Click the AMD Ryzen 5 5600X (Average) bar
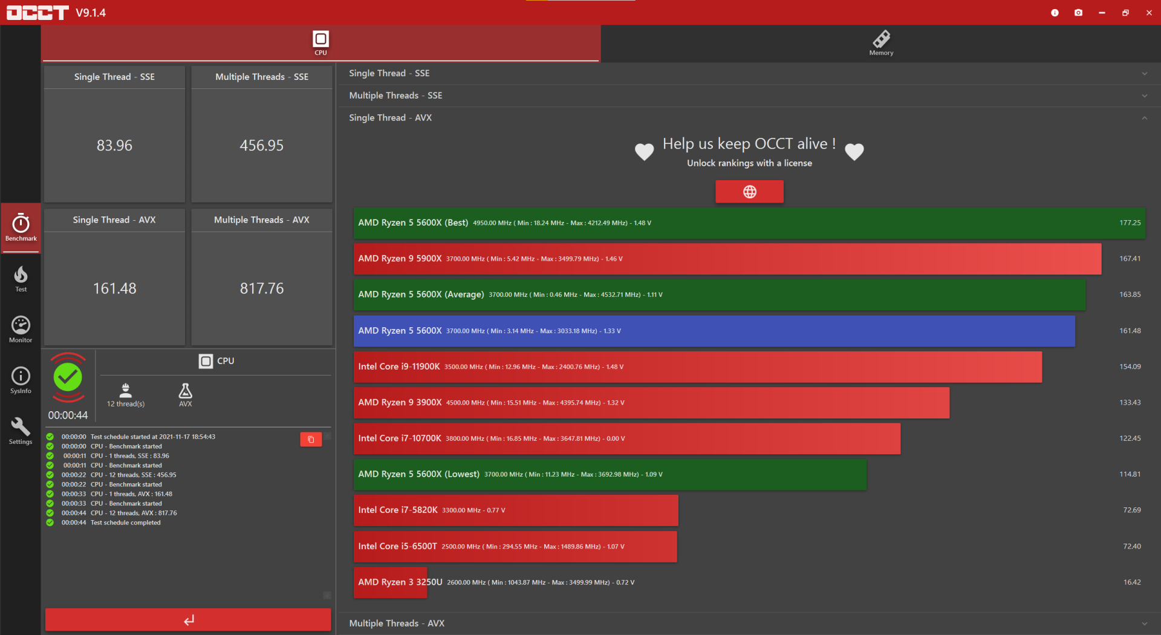The height and width of the screenshot is (635, 1161). coord(720,295)
